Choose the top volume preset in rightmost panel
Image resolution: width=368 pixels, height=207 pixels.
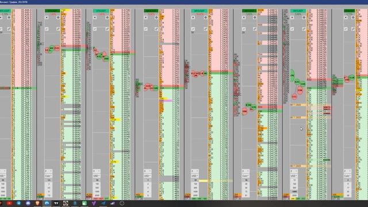(x=348, y=180)
